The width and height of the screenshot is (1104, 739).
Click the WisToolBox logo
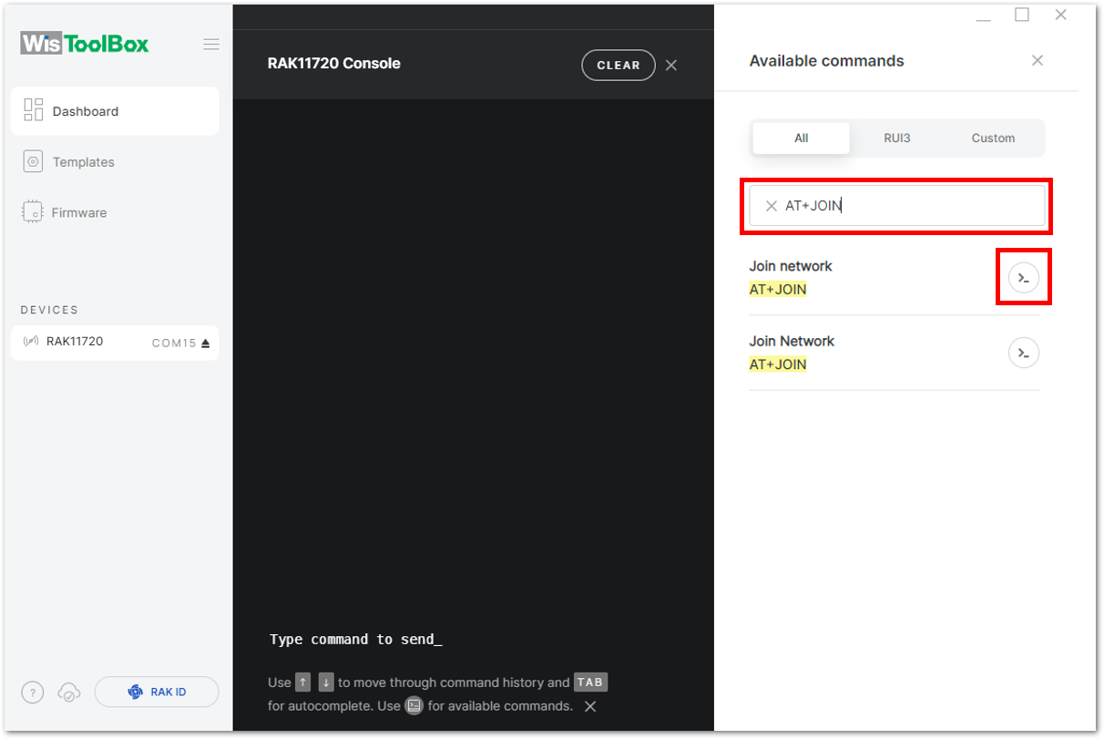tap(85, 44)
